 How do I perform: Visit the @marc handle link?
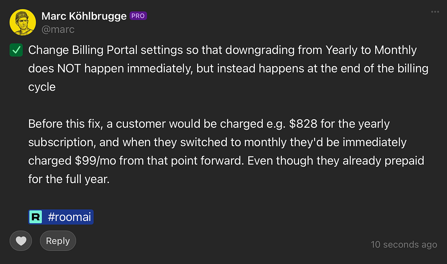(x=58, y=29)
